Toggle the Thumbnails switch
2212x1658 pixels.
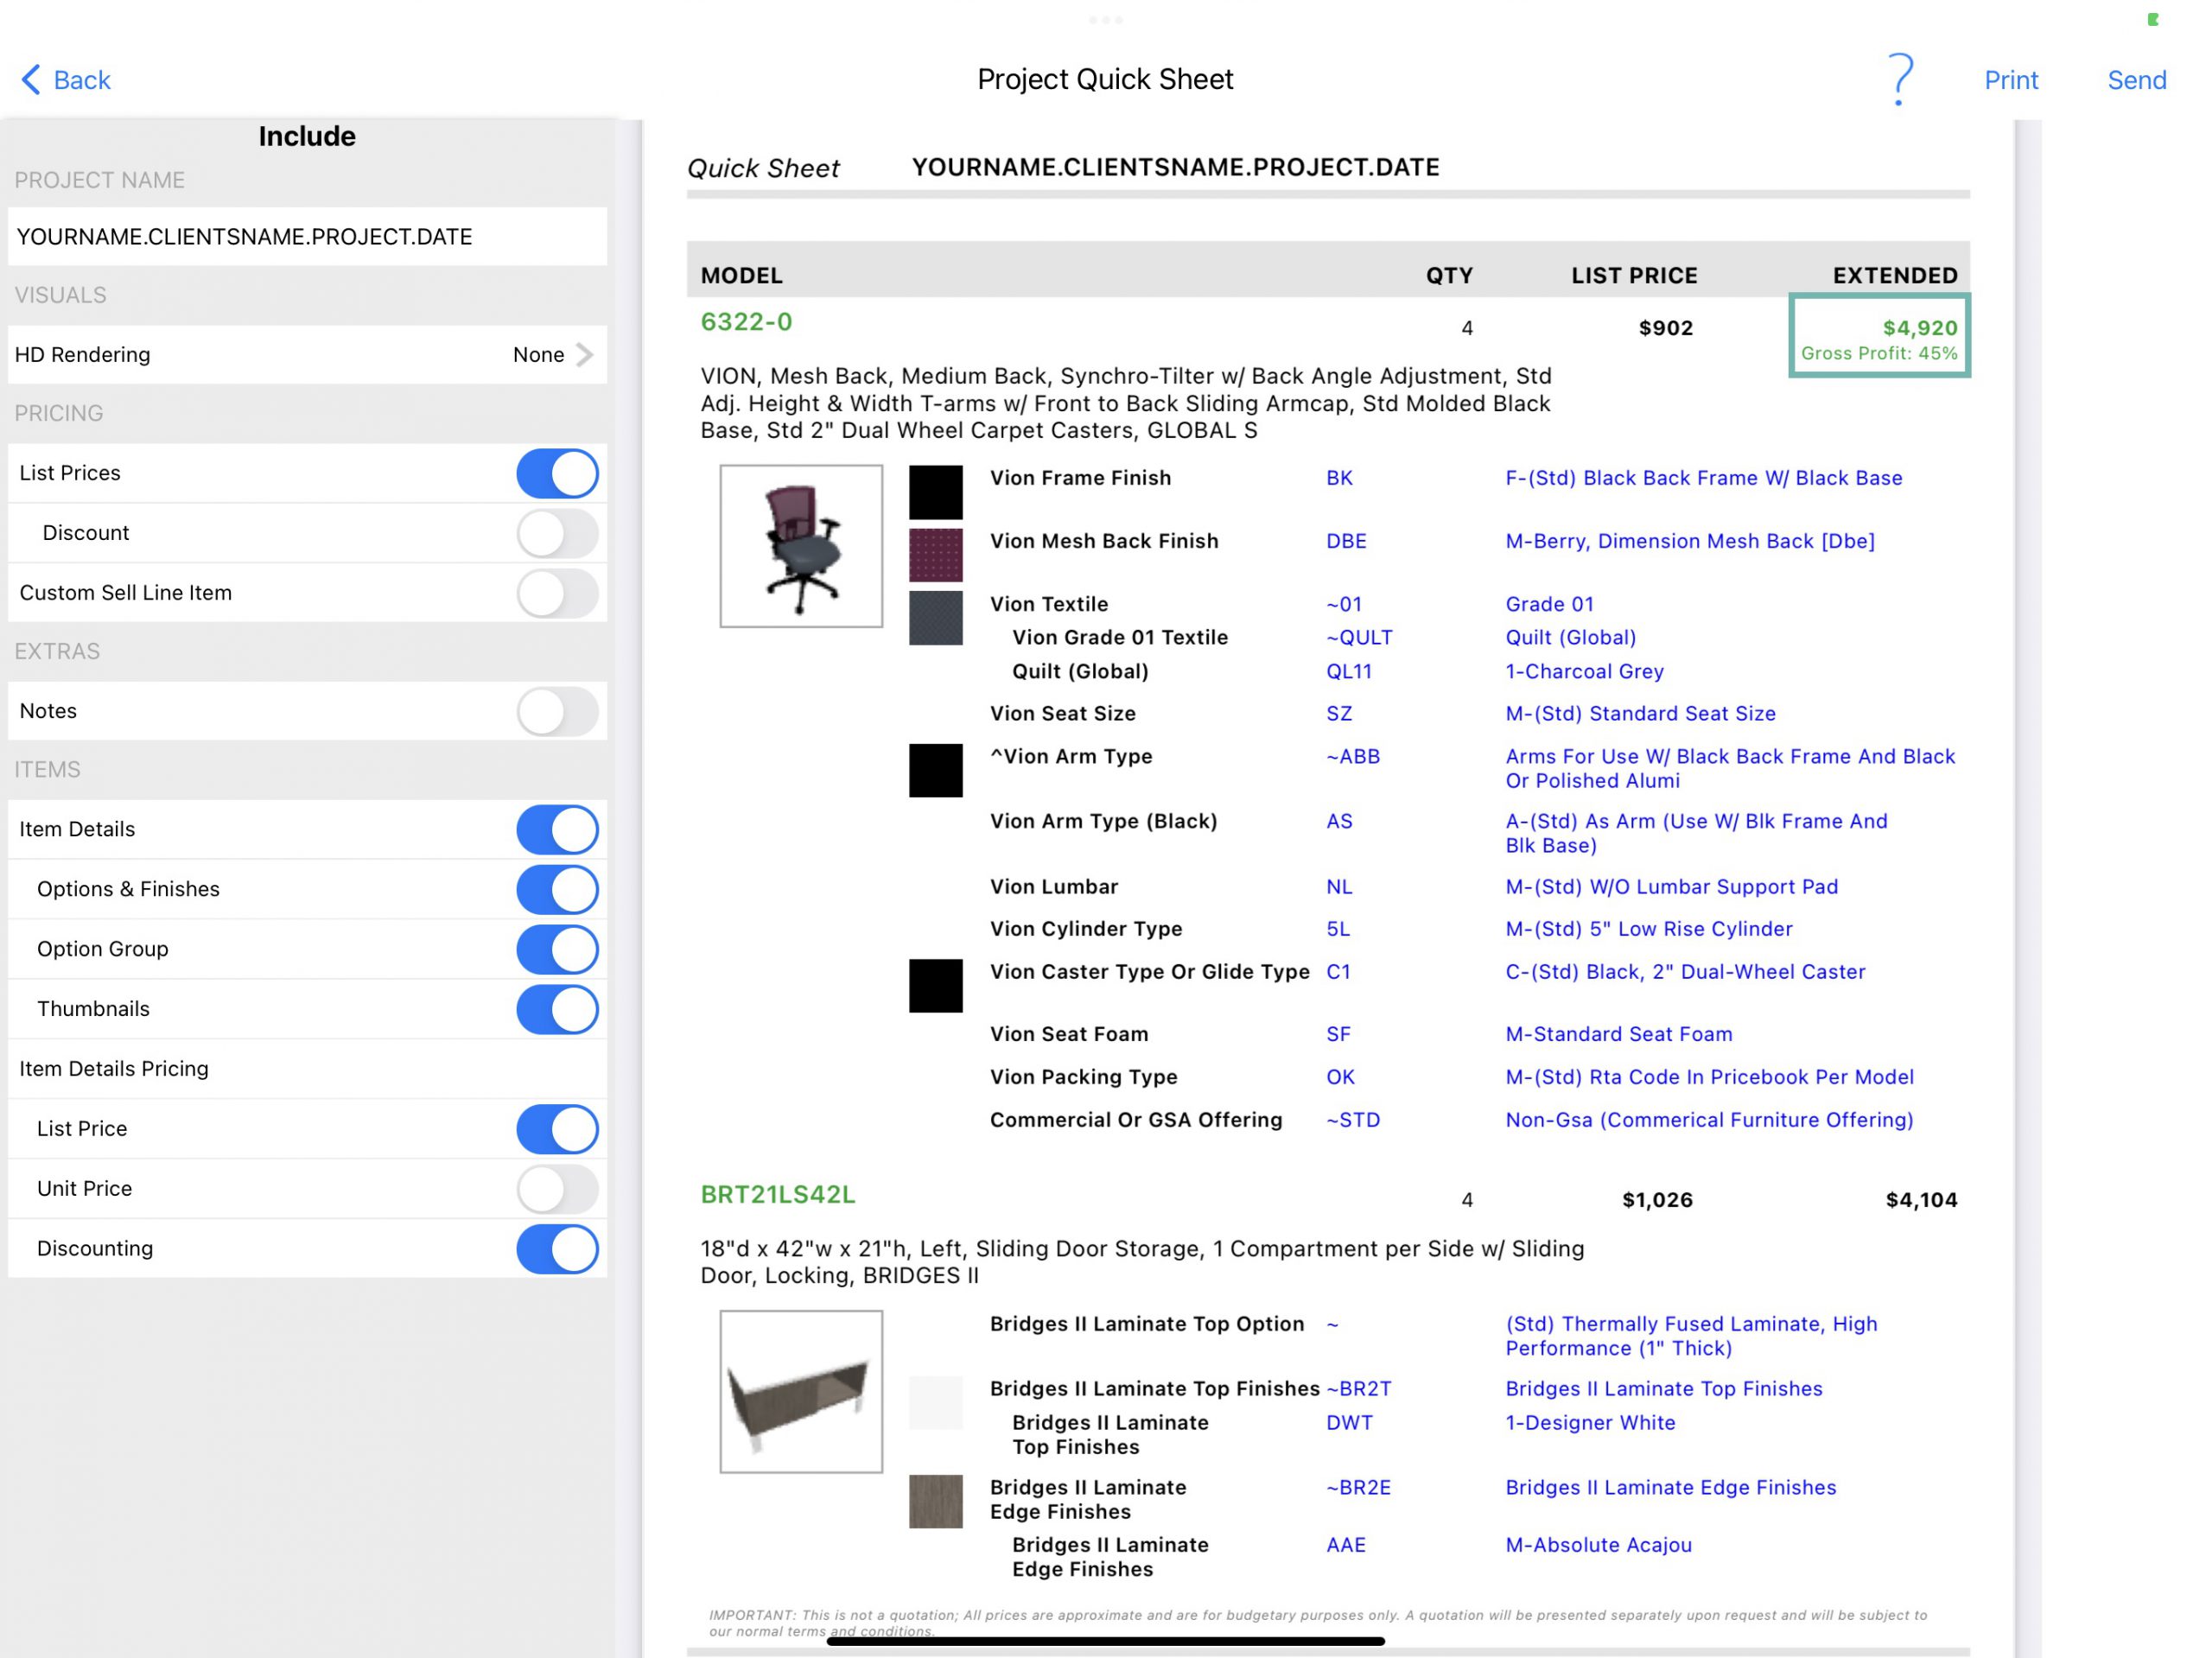pos(557,1009)
